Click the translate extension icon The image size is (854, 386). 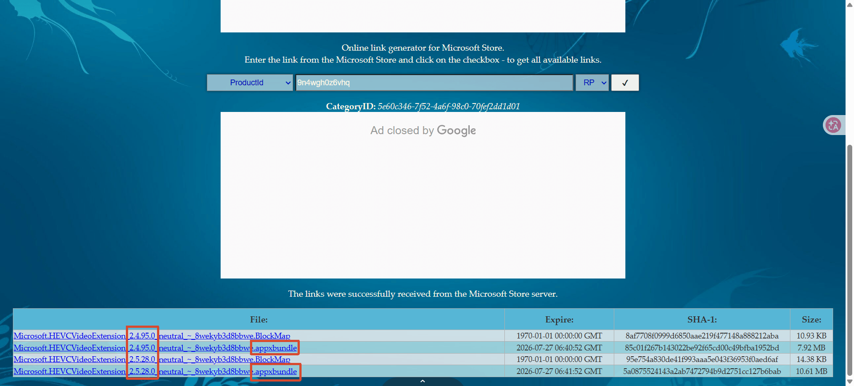tap(833, 125)
